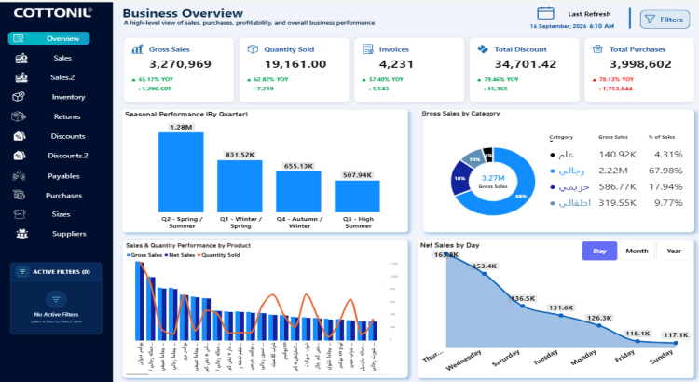Click the 136.5K Saturday data point
Screen dimensions: 699x382
point(523,307)
